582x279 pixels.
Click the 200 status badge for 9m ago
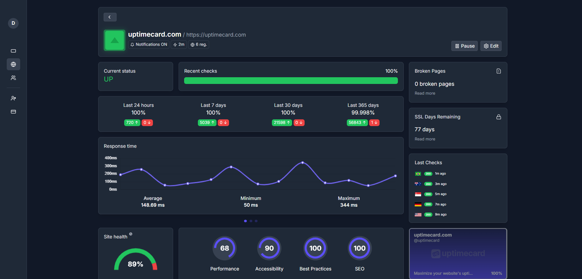point(428,215)
